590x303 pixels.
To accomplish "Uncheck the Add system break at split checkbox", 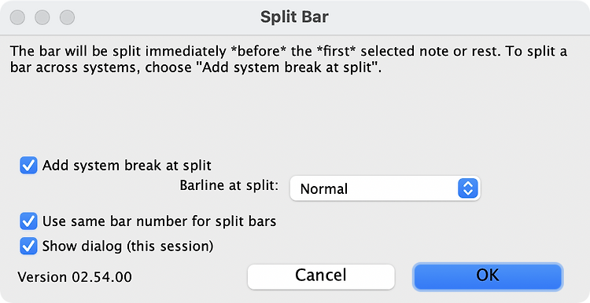I will click(28, 166).
